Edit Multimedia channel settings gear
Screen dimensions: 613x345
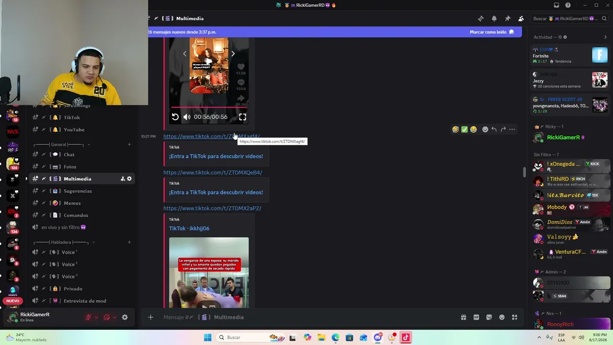click(x=129, y=179)
